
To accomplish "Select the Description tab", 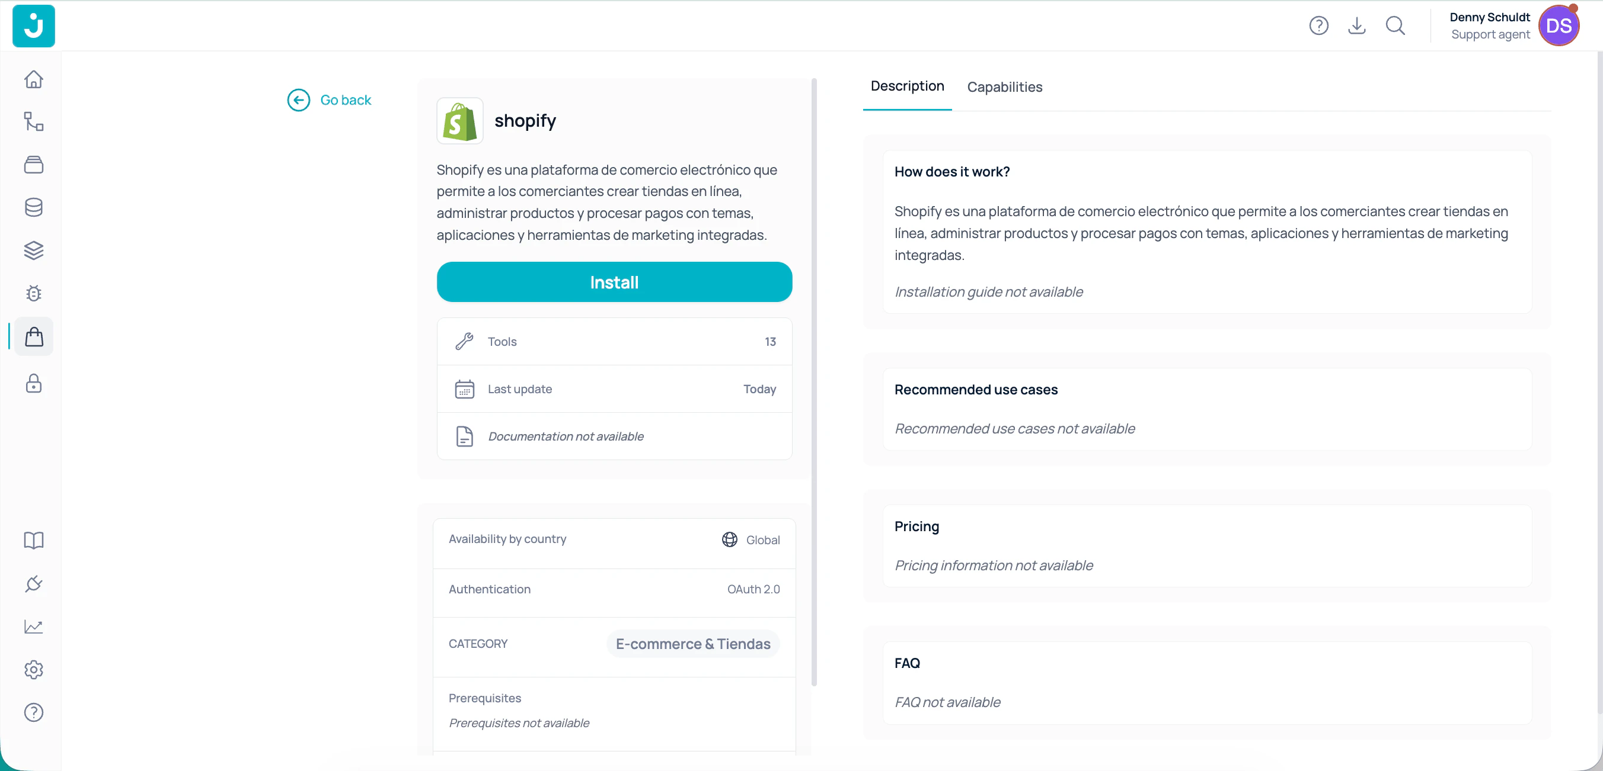I will (906, 86).
